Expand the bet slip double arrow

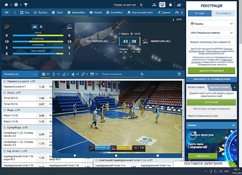coord(235,87)
